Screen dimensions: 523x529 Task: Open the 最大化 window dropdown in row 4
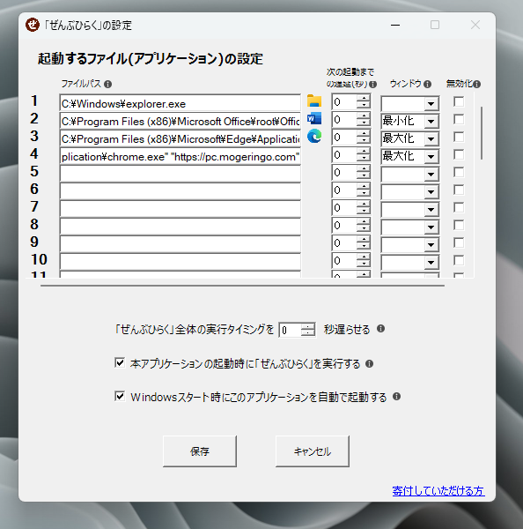431,157
